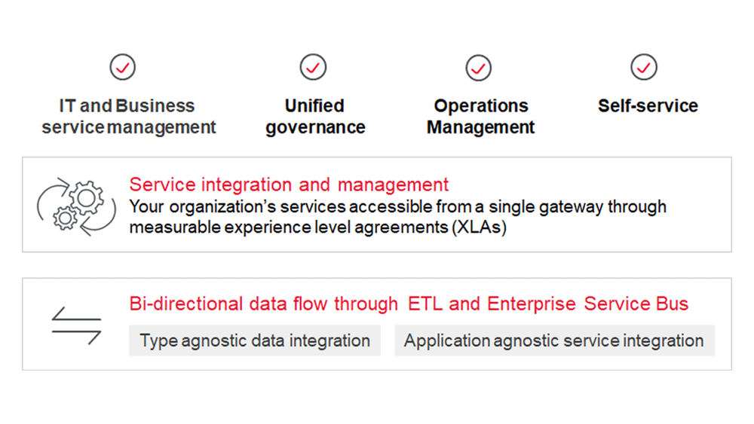Click the checkmark above IT and Business service management
This screenshot has width=754, height=424.
pyautogui.click(x=123, y=68)
